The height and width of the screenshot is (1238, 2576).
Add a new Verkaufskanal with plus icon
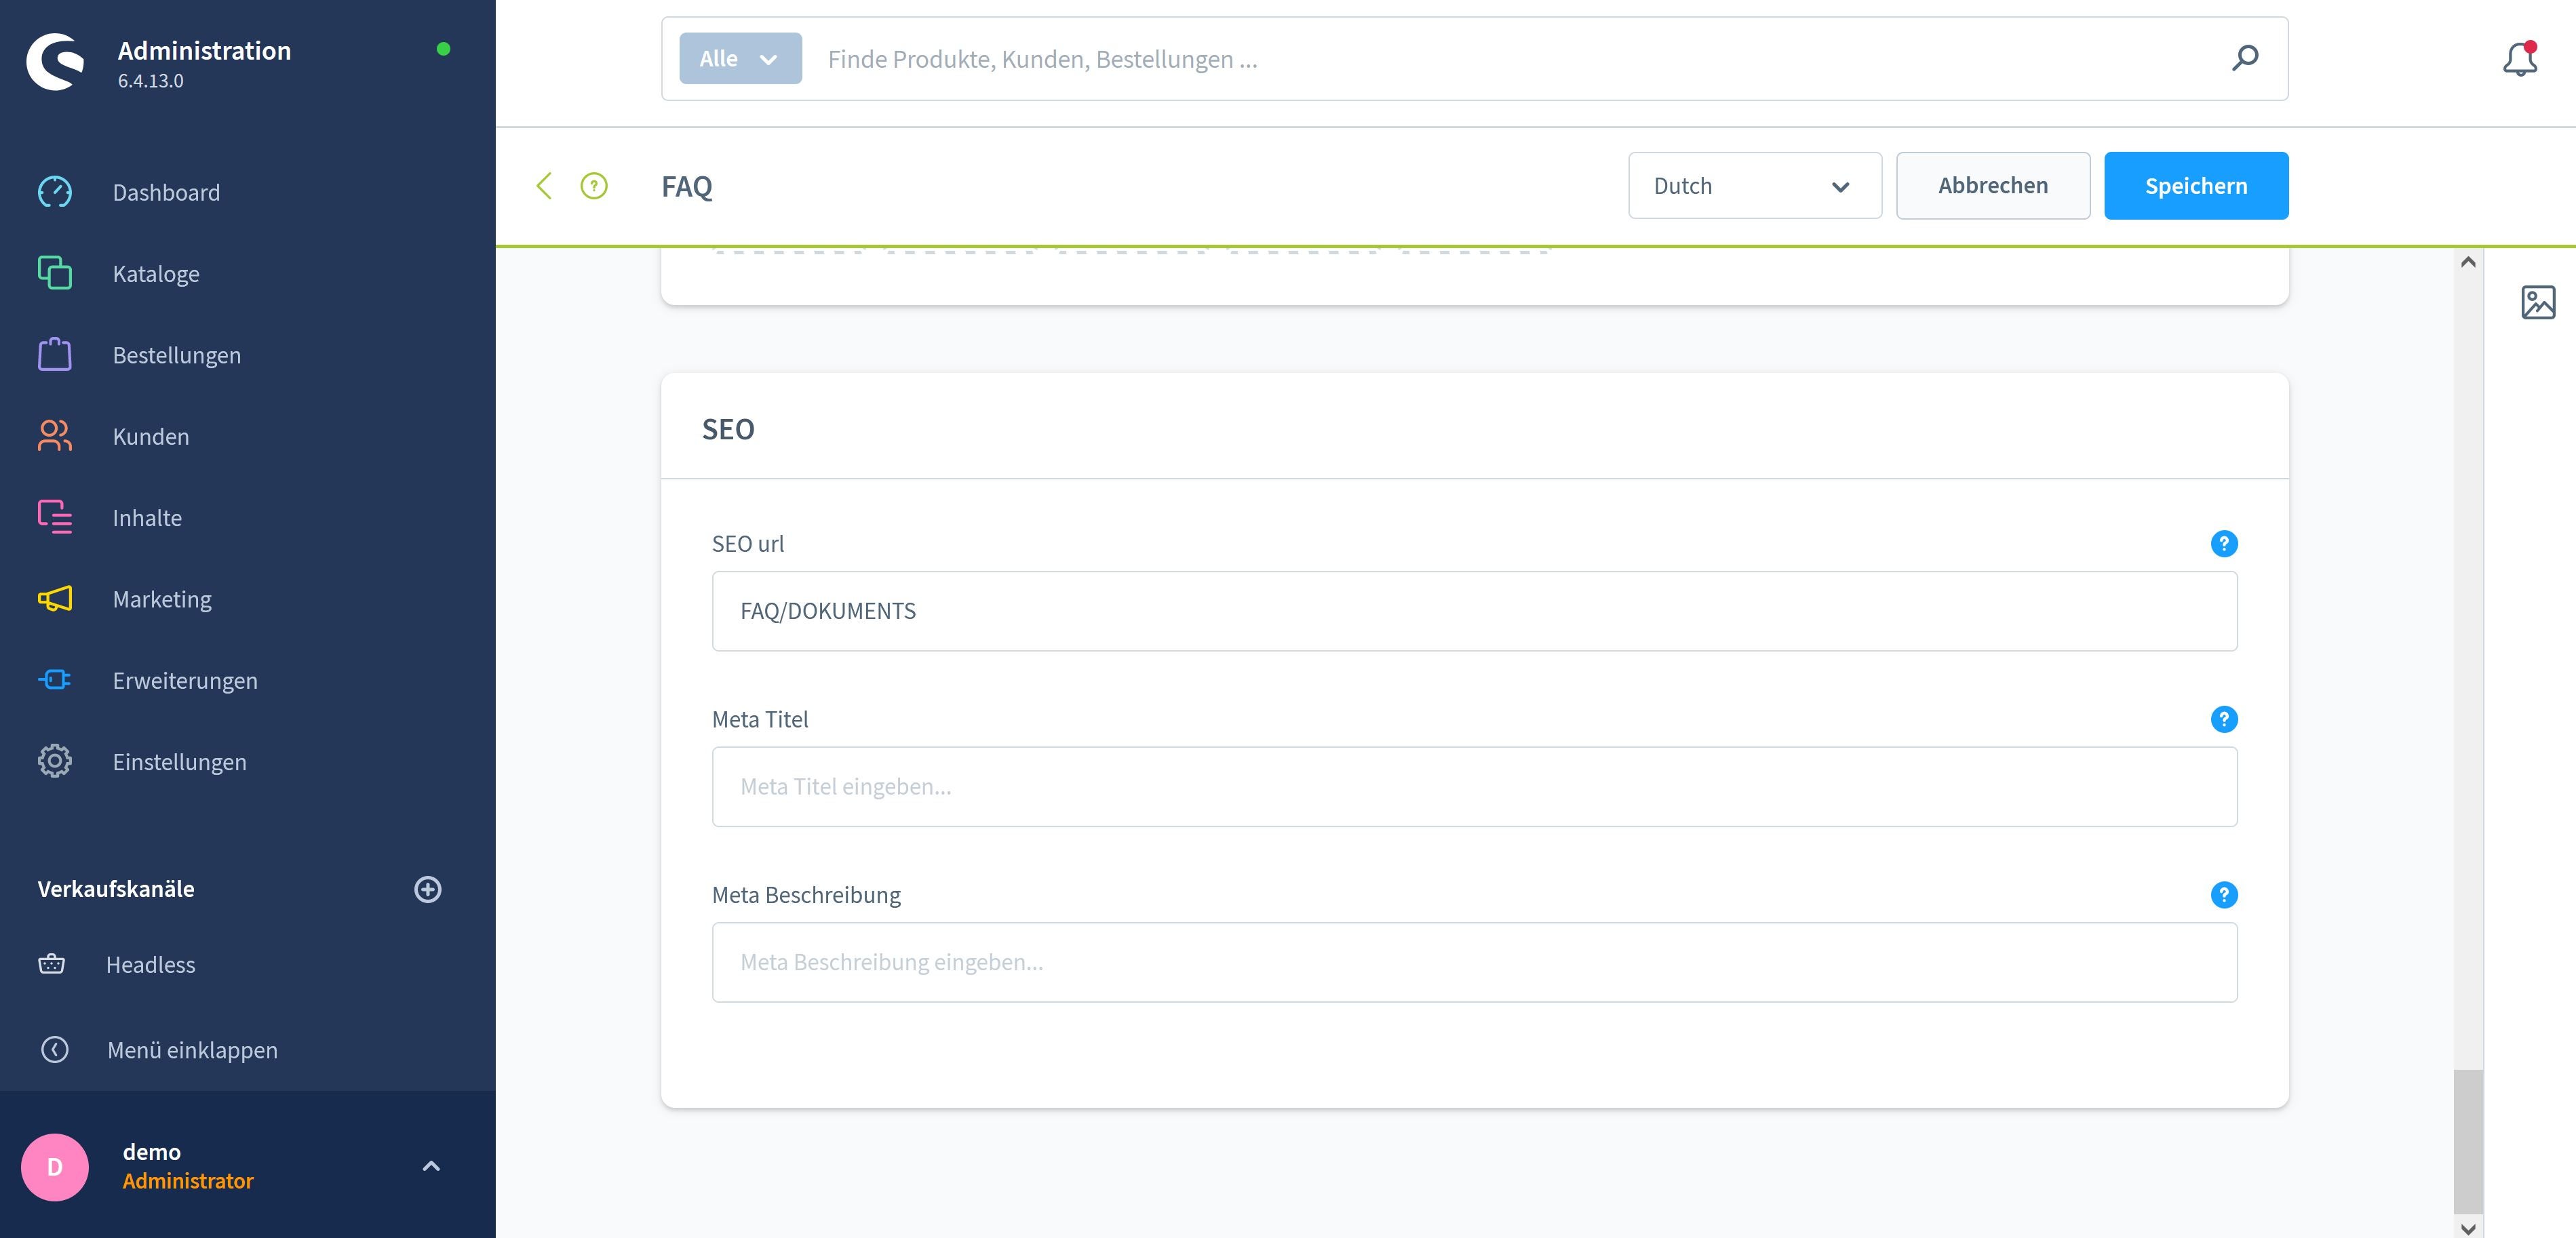click(x=428, y=889)
